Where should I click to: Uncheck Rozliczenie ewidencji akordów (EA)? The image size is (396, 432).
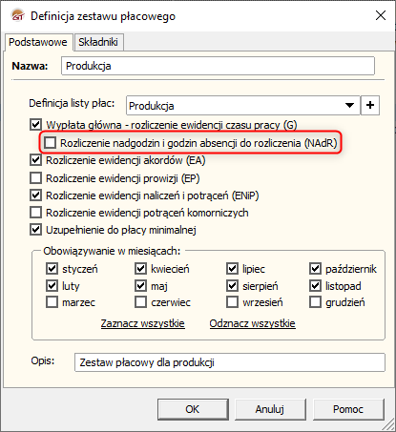[35, 160]
